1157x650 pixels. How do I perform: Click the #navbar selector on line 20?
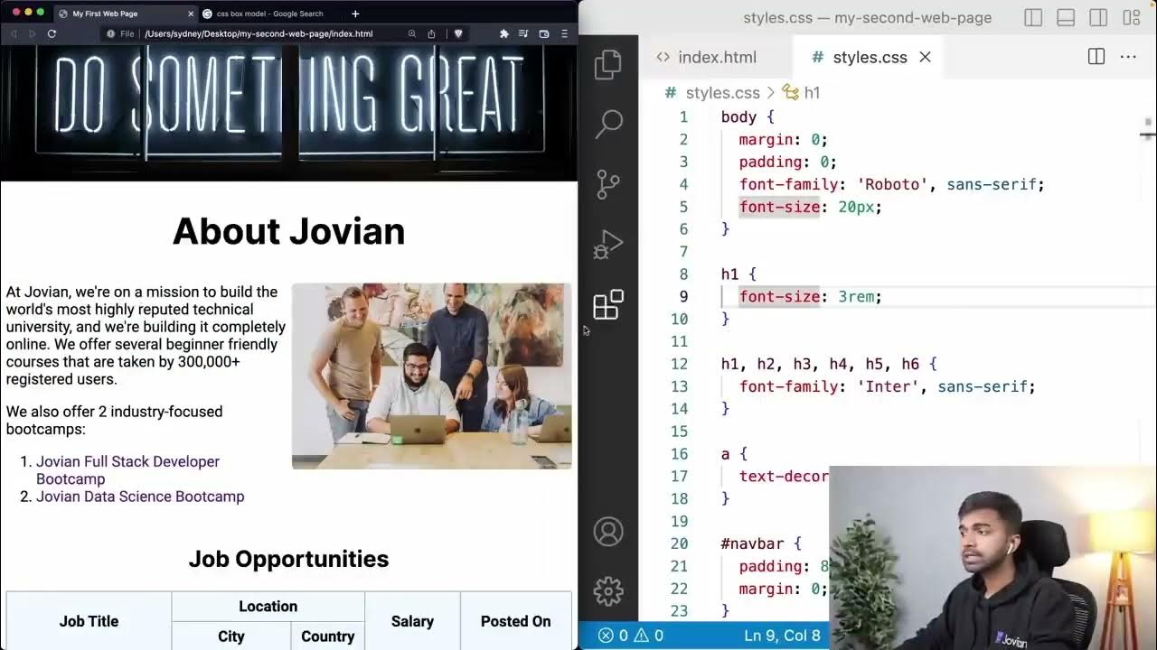click(752, 543)
